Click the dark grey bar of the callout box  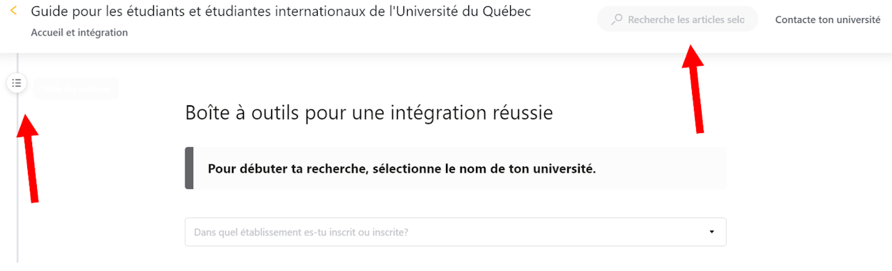pyautogui.click(x=189, y=168)
